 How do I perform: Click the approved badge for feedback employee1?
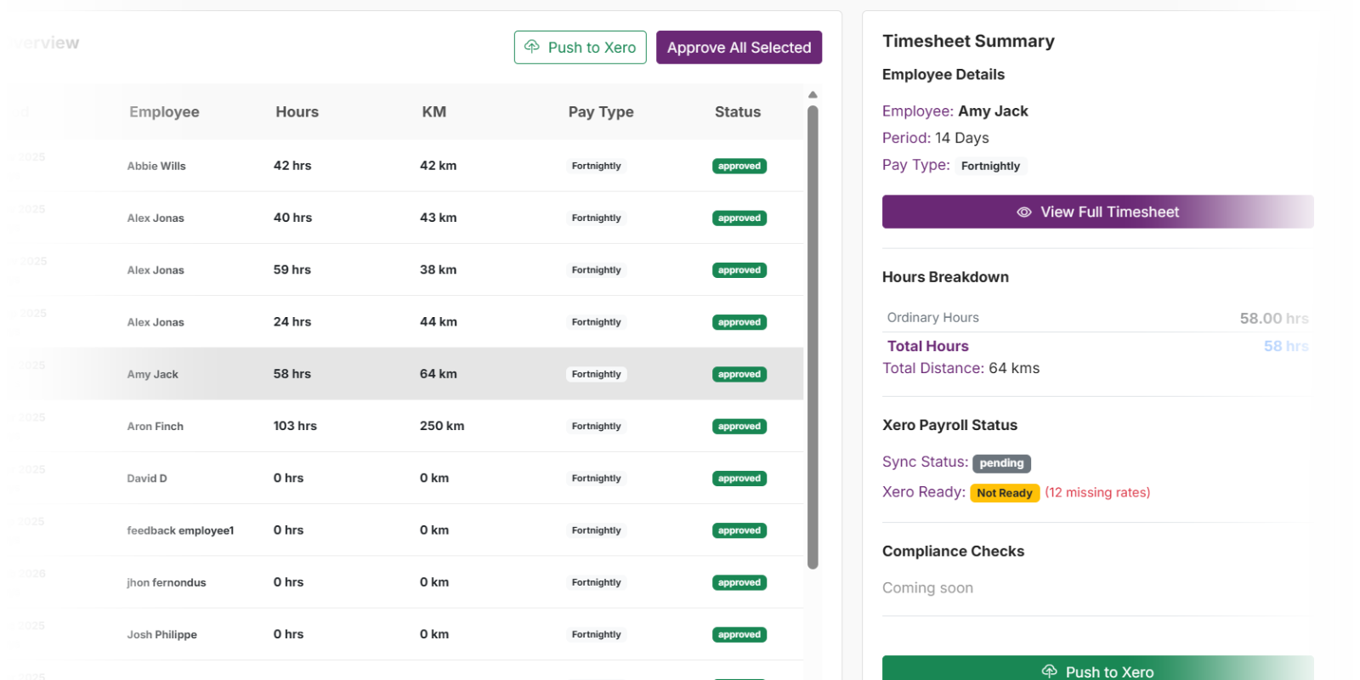(x=739, y=530)
